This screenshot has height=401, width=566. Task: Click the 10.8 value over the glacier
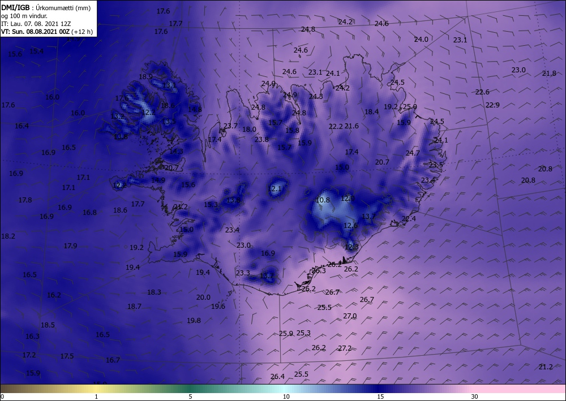click(x=323, y=200)
